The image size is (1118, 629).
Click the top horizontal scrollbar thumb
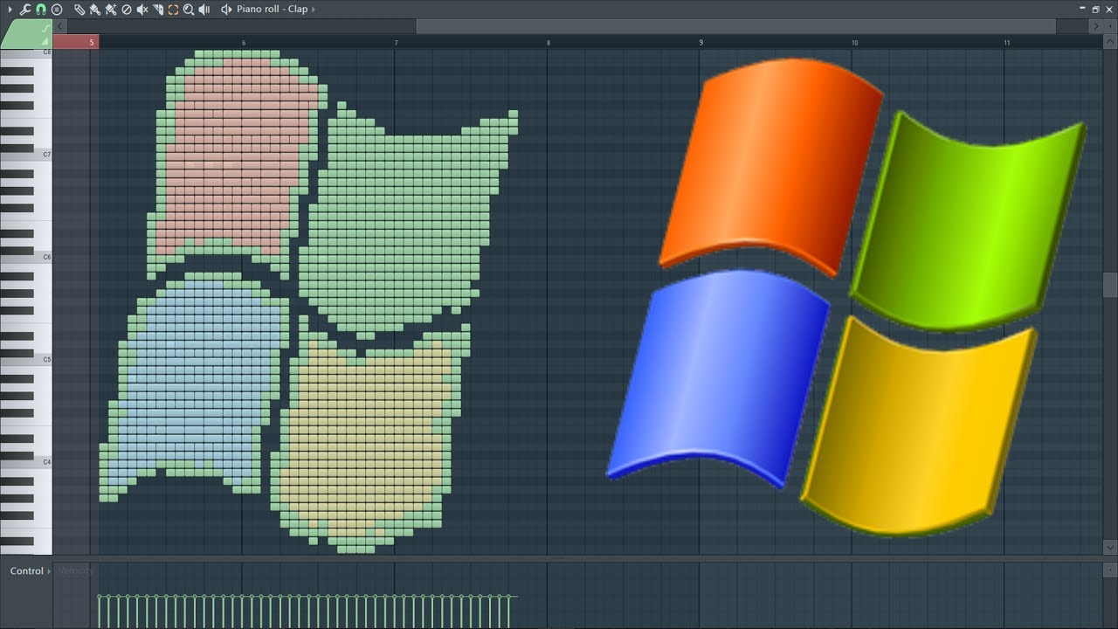pyautogui.click(x=735, y=26)
